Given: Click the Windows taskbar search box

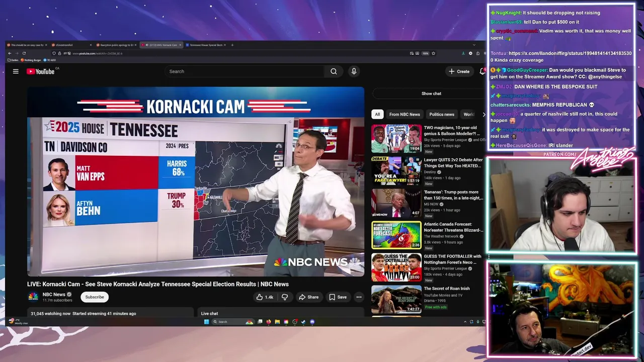Looking at the screenshot, I should (x=233, y=322).
